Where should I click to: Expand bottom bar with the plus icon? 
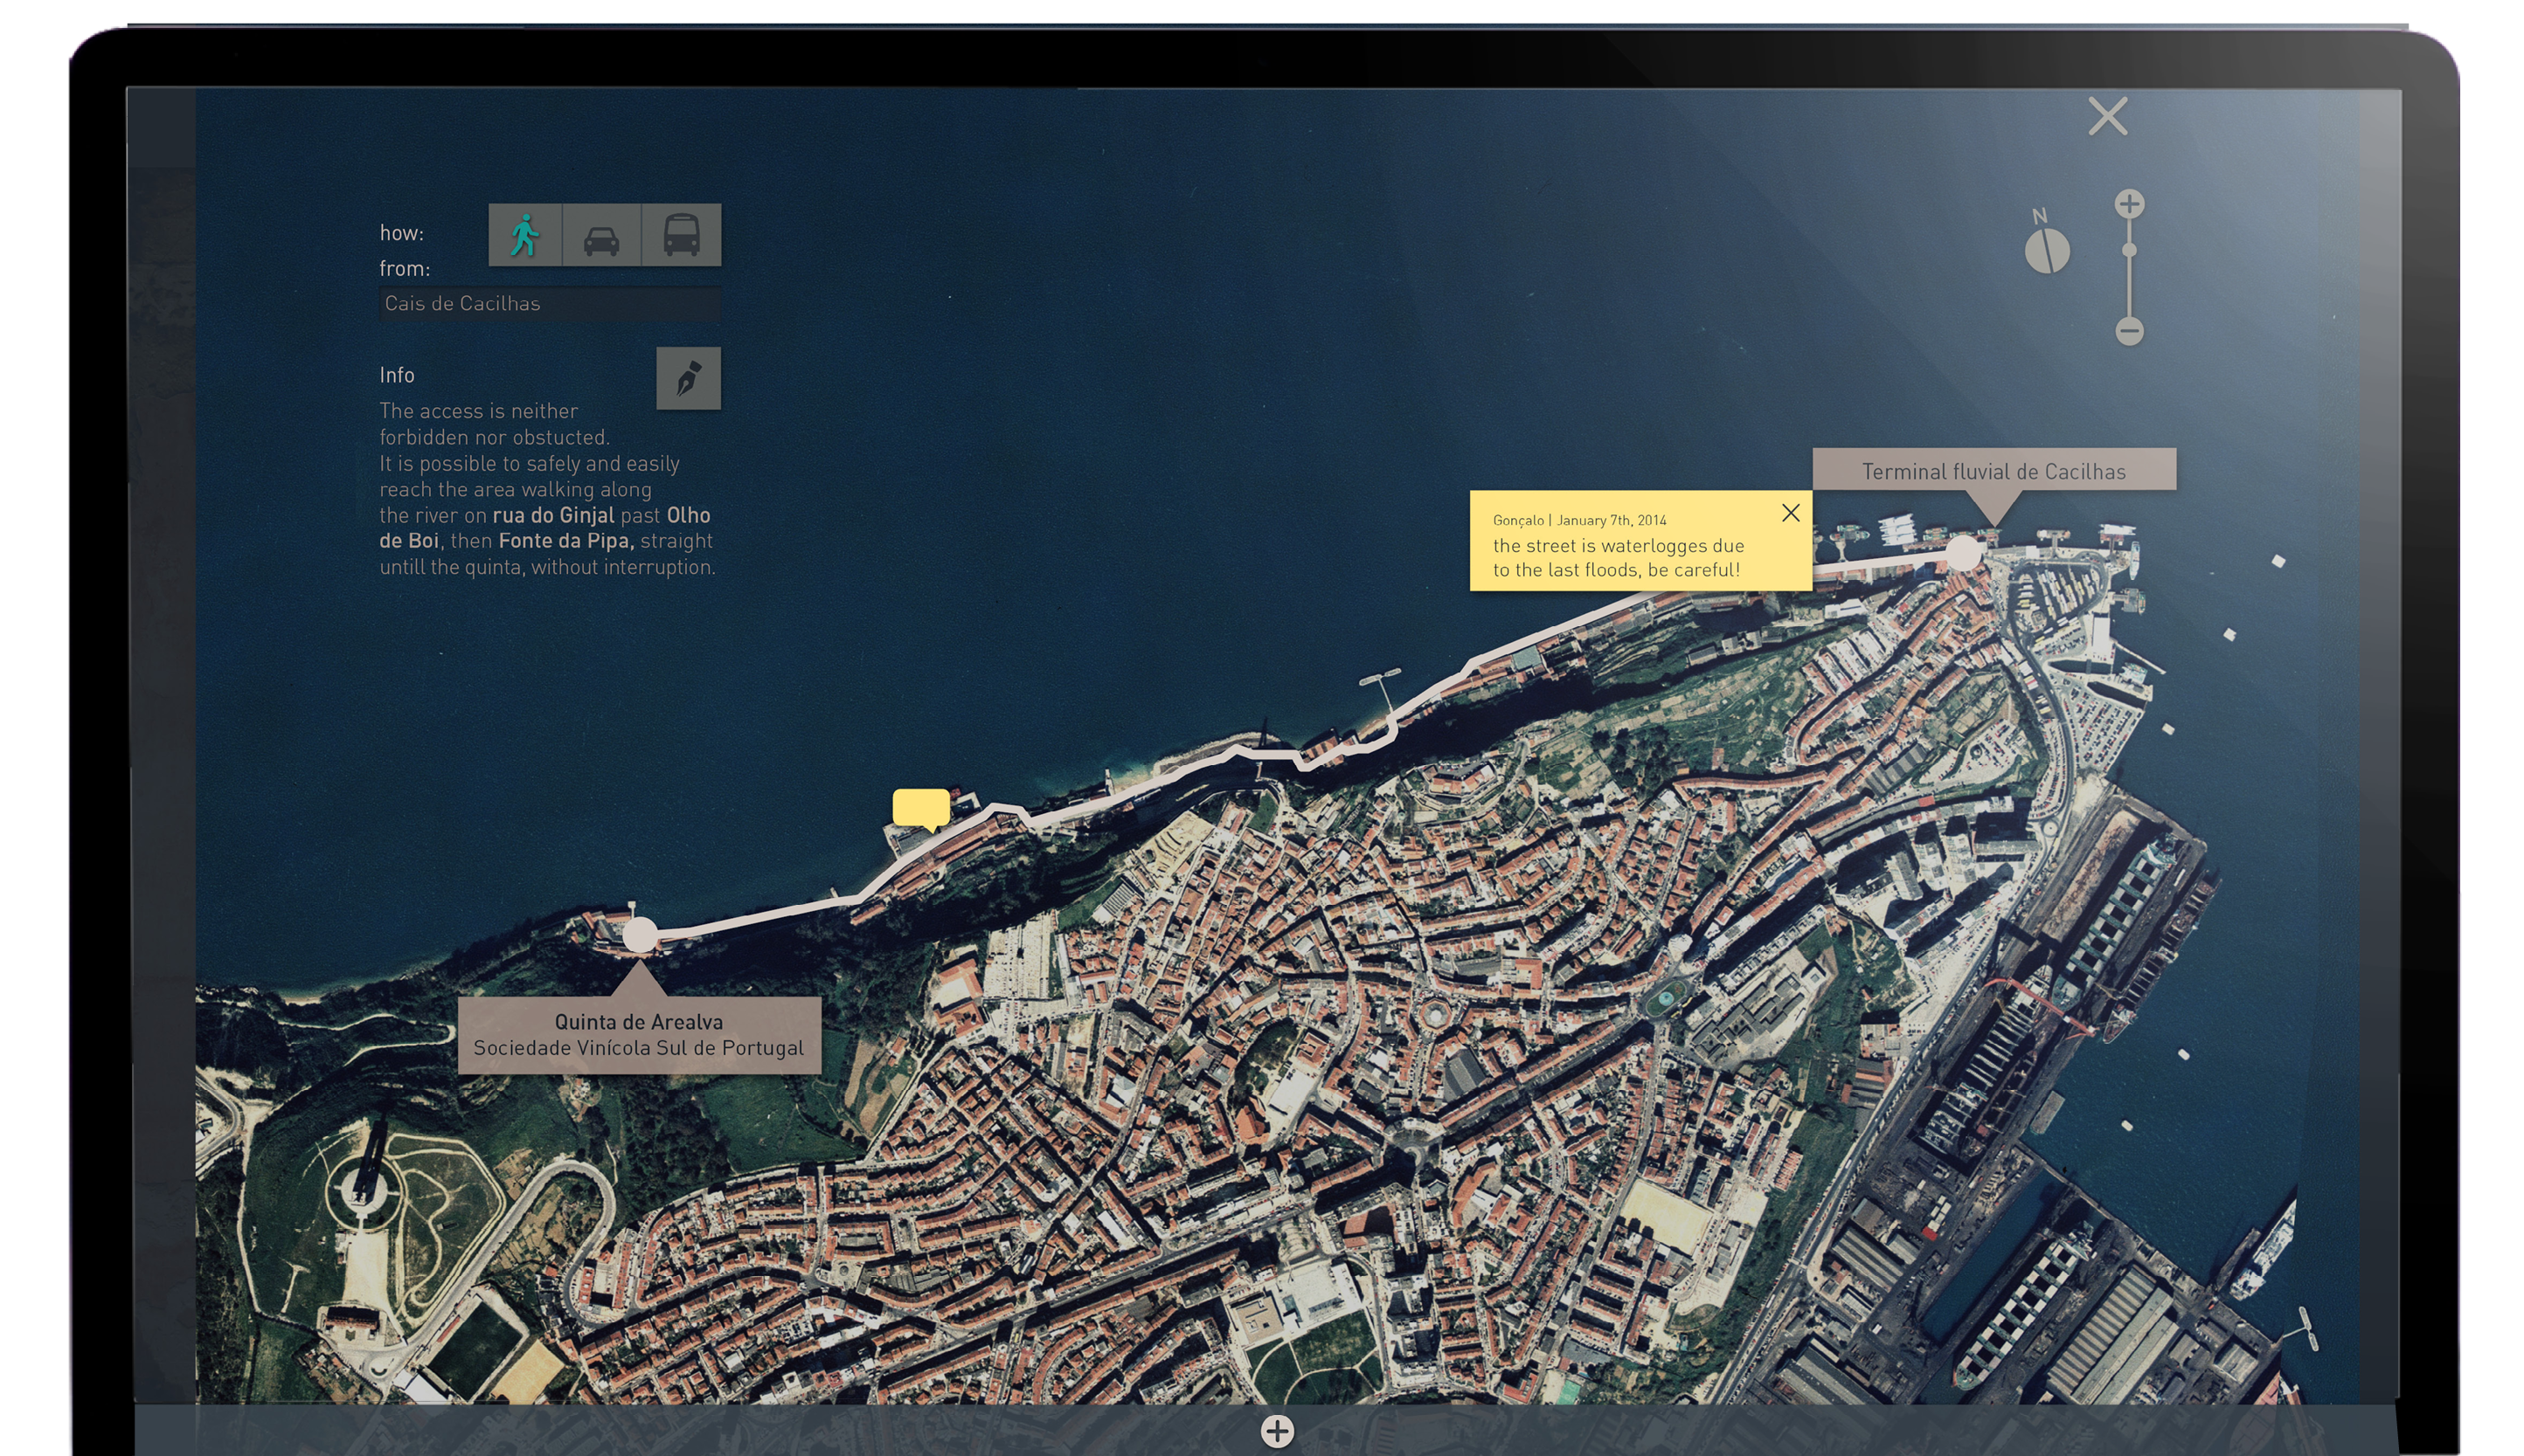(1277, 1431)
